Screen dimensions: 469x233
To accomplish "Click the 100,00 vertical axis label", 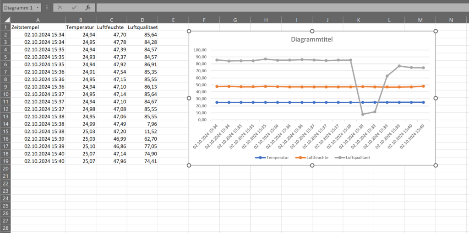I will [x=201, y=50].
